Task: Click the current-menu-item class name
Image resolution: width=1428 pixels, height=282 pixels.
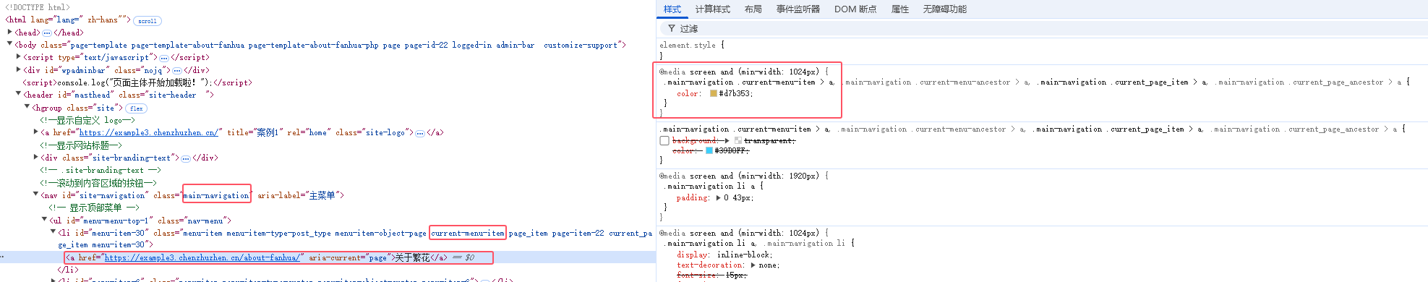Action: (x=468, y=233)
